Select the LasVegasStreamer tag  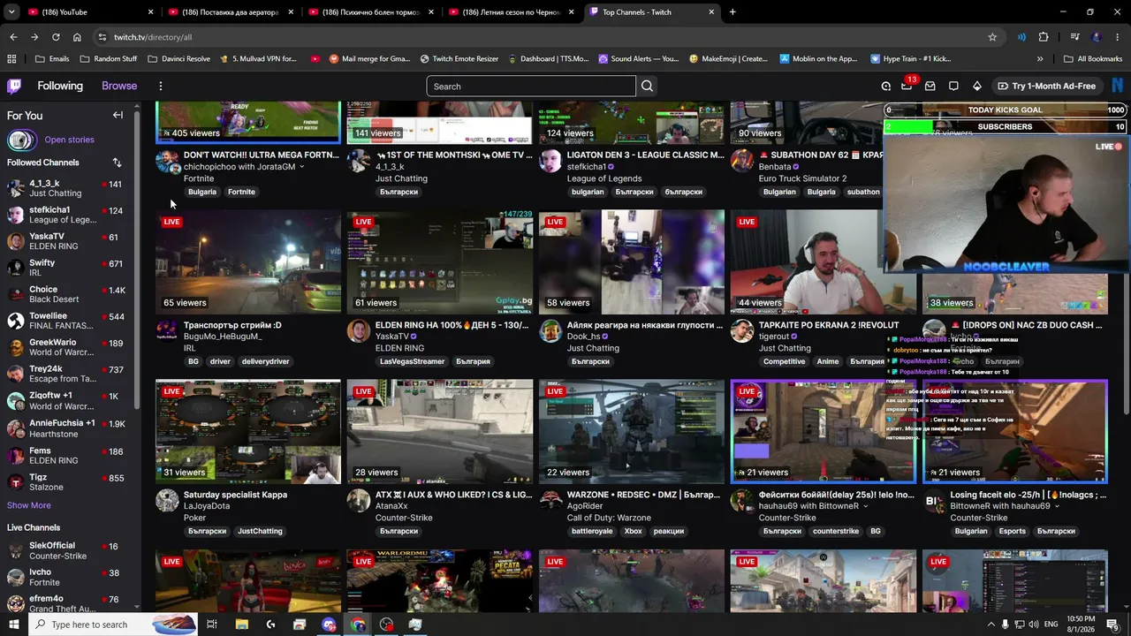[x=413, y=361]
